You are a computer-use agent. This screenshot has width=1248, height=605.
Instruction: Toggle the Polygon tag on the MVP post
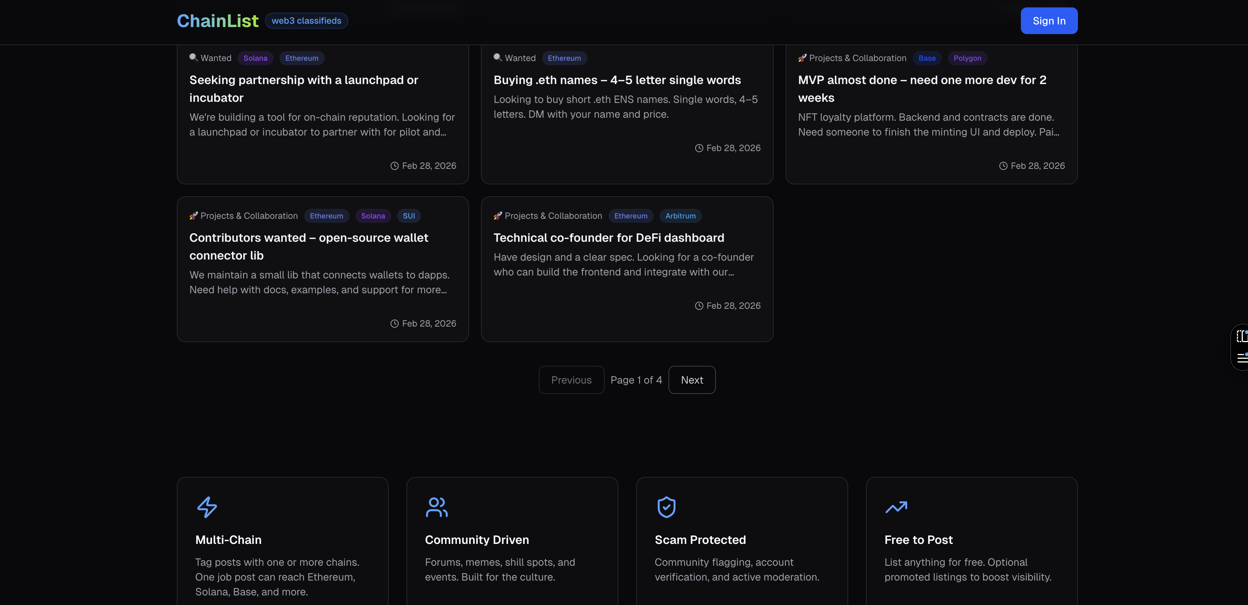[x=967, y=58]
